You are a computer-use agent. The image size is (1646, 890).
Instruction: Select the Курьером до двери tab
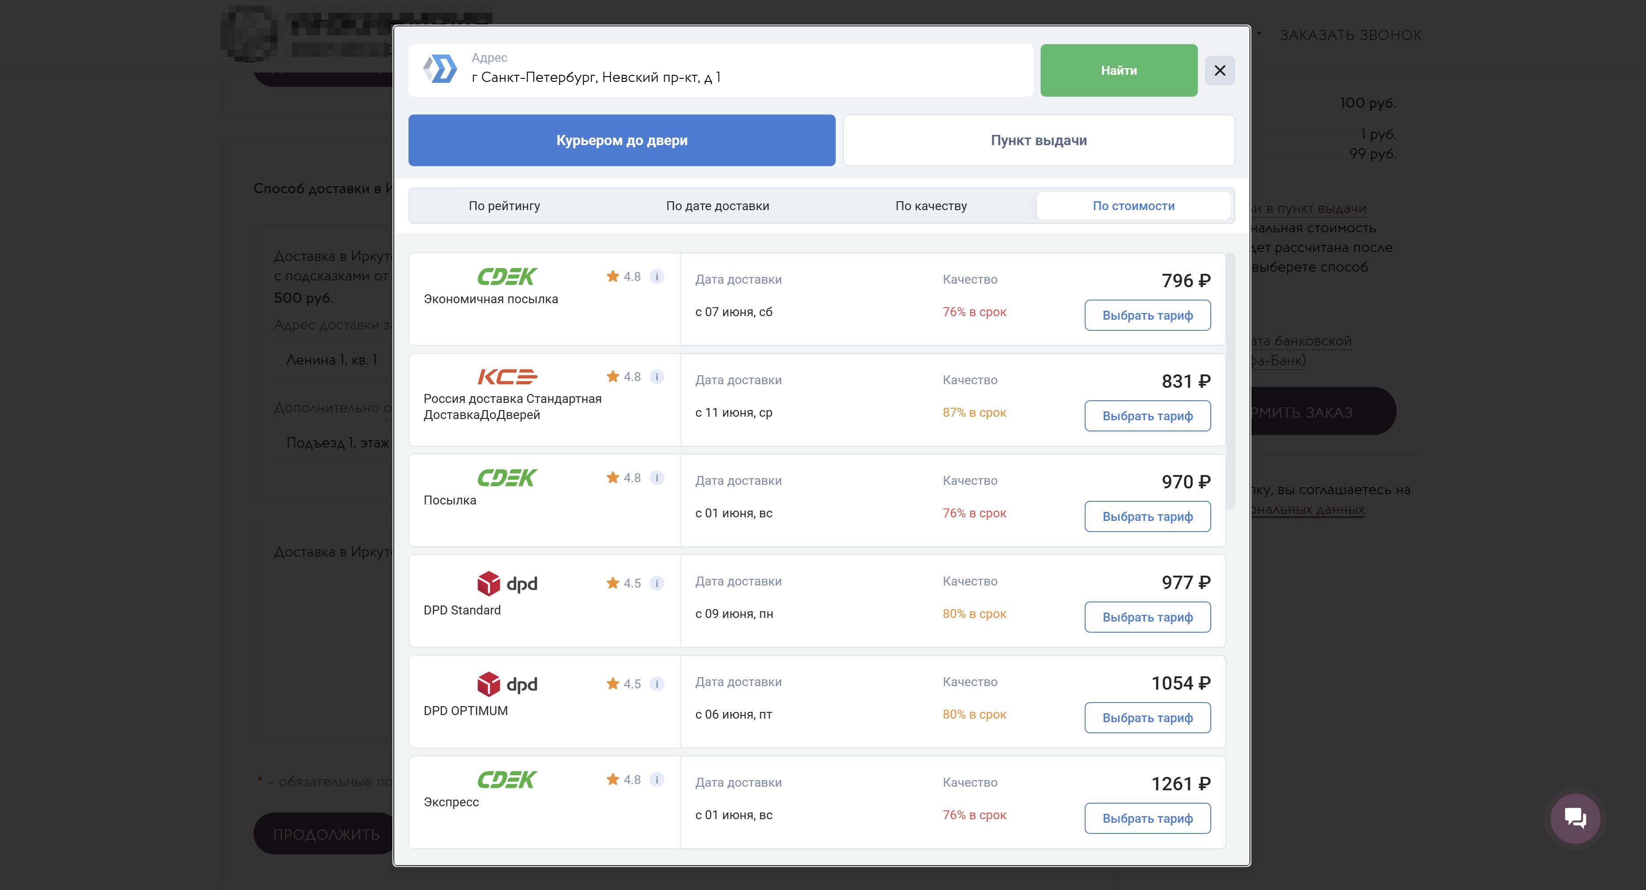click(622, 140)
